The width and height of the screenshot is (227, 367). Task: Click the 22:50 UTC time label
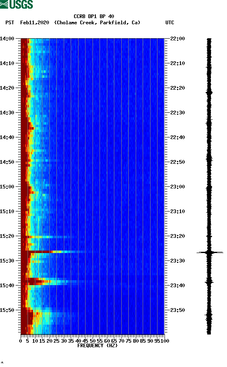(x=177, y=162)
